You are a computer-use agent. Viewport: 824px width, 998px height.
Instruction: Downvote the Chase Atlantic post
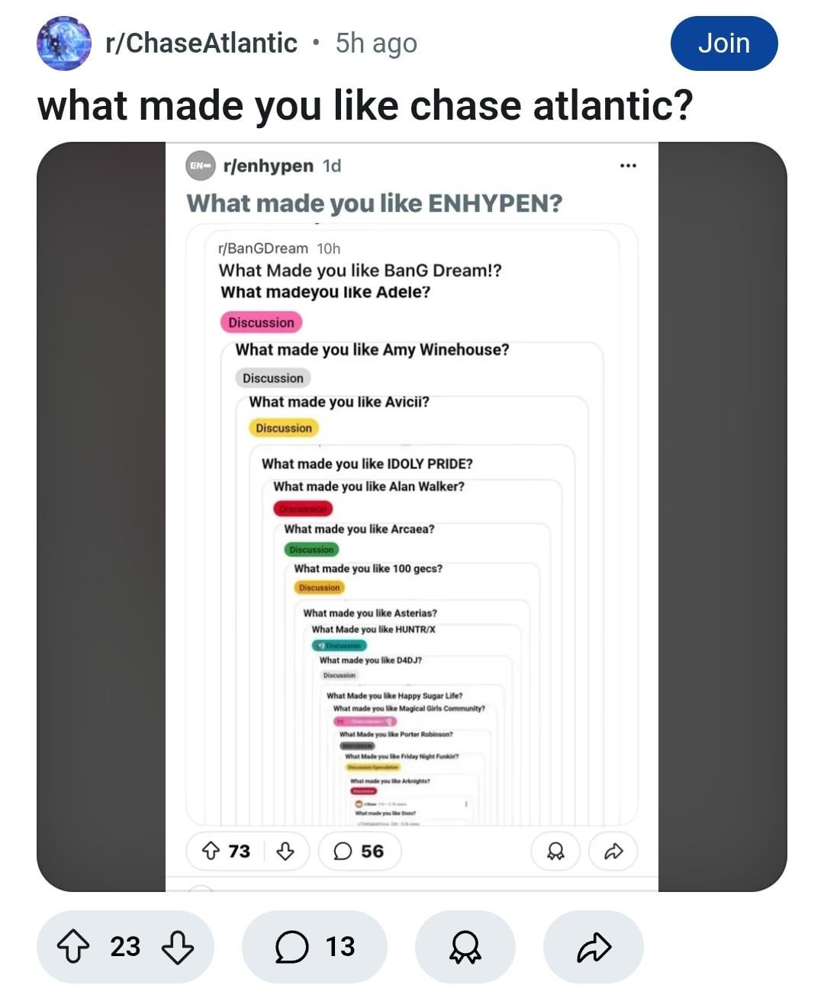178,947
